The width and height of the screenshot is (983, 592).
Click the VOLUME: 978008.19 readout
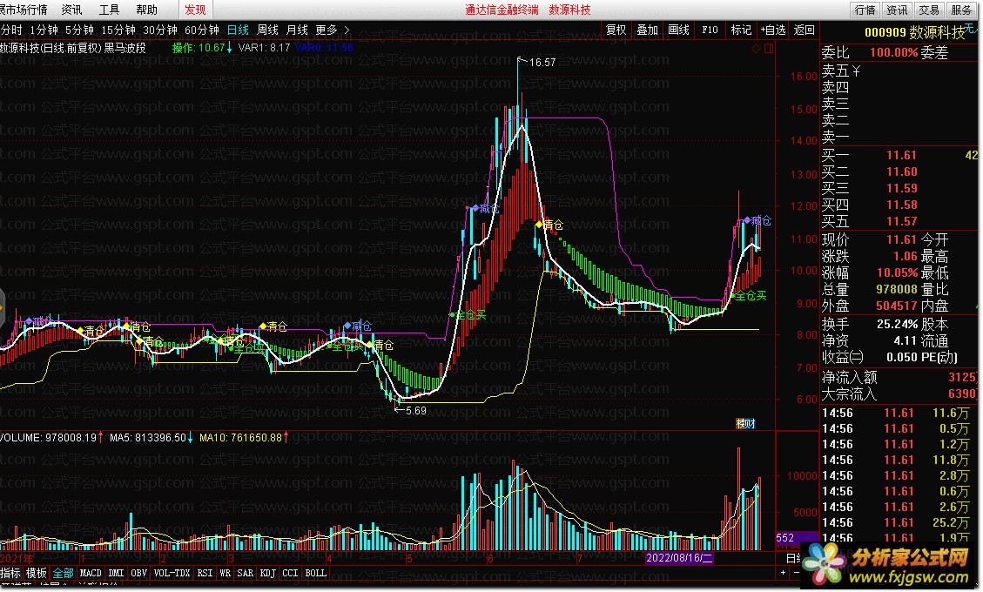click(x=50, y=437)
